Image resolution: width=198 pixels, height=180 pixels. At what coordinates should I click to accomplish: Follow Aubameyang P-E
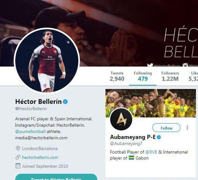(x=166, y=128)
